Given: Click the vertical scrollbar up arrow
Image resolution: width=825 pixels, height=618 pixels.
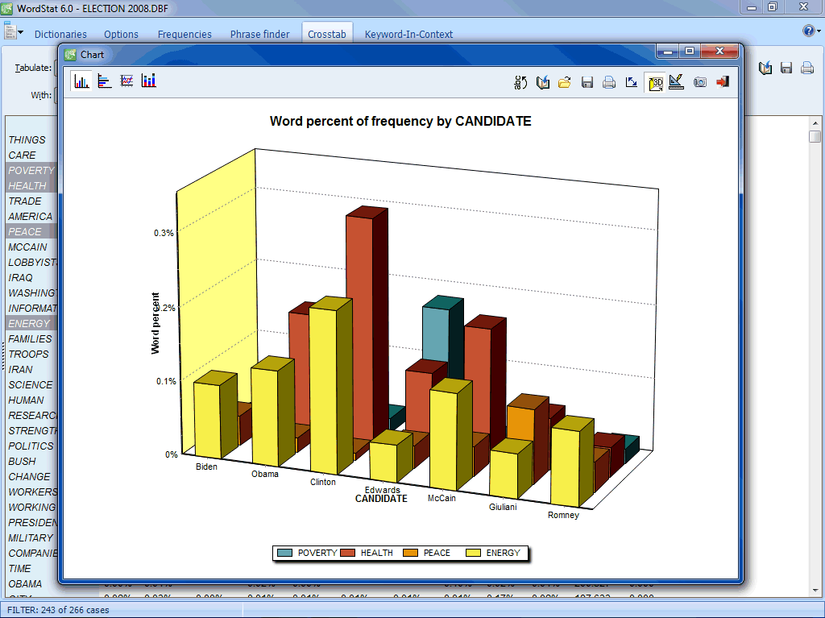Looking at the screenshot, I should pyautogui.click(x=815, y=121).
